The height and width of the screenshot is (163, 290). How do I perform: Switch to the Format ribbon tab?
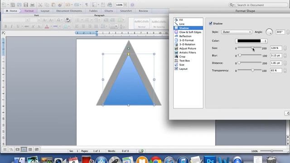(29, 11)
